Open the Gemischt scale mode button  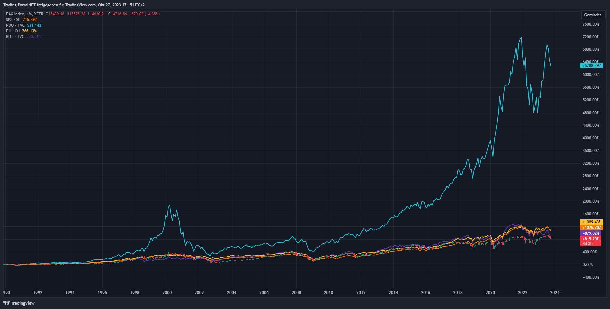592,15
